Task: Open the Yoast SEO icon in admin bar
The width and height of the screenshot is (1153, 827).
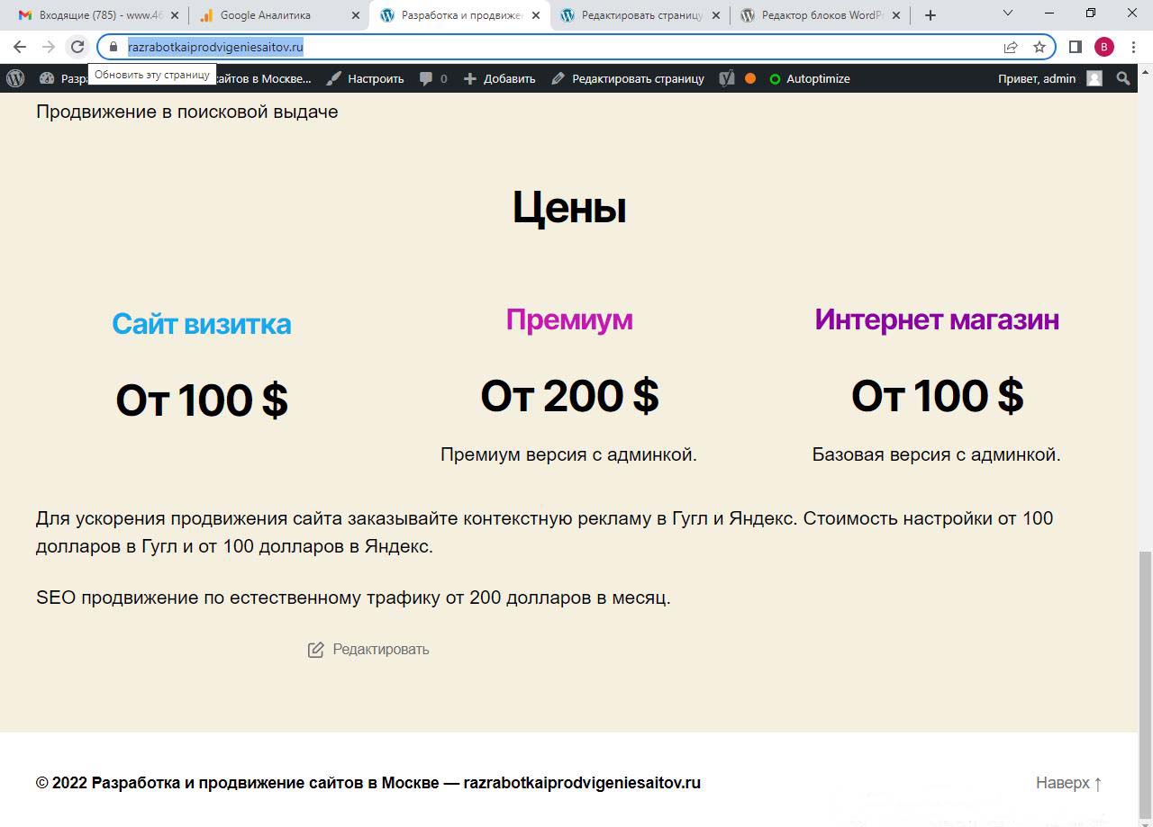Action: tap(727, 78)
